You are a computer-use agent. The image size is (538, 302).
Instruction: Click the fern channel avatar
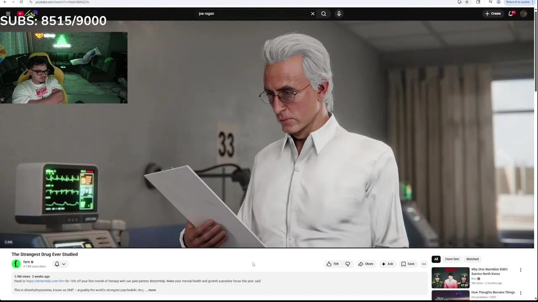click(16, 264)
